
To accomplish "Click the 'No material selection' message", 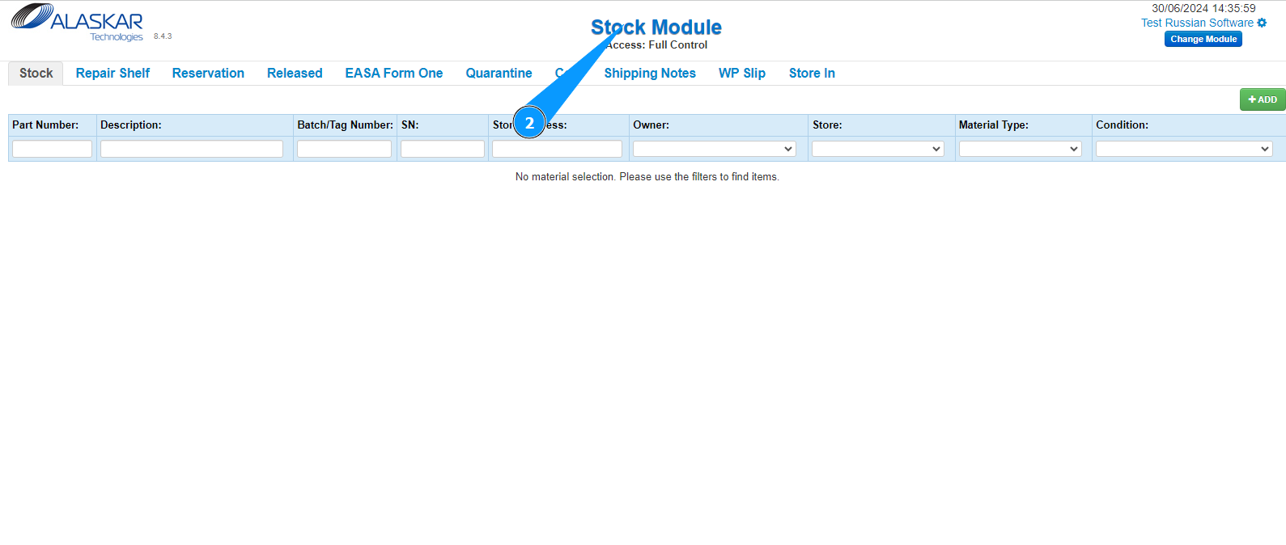I will click(647, 176).
